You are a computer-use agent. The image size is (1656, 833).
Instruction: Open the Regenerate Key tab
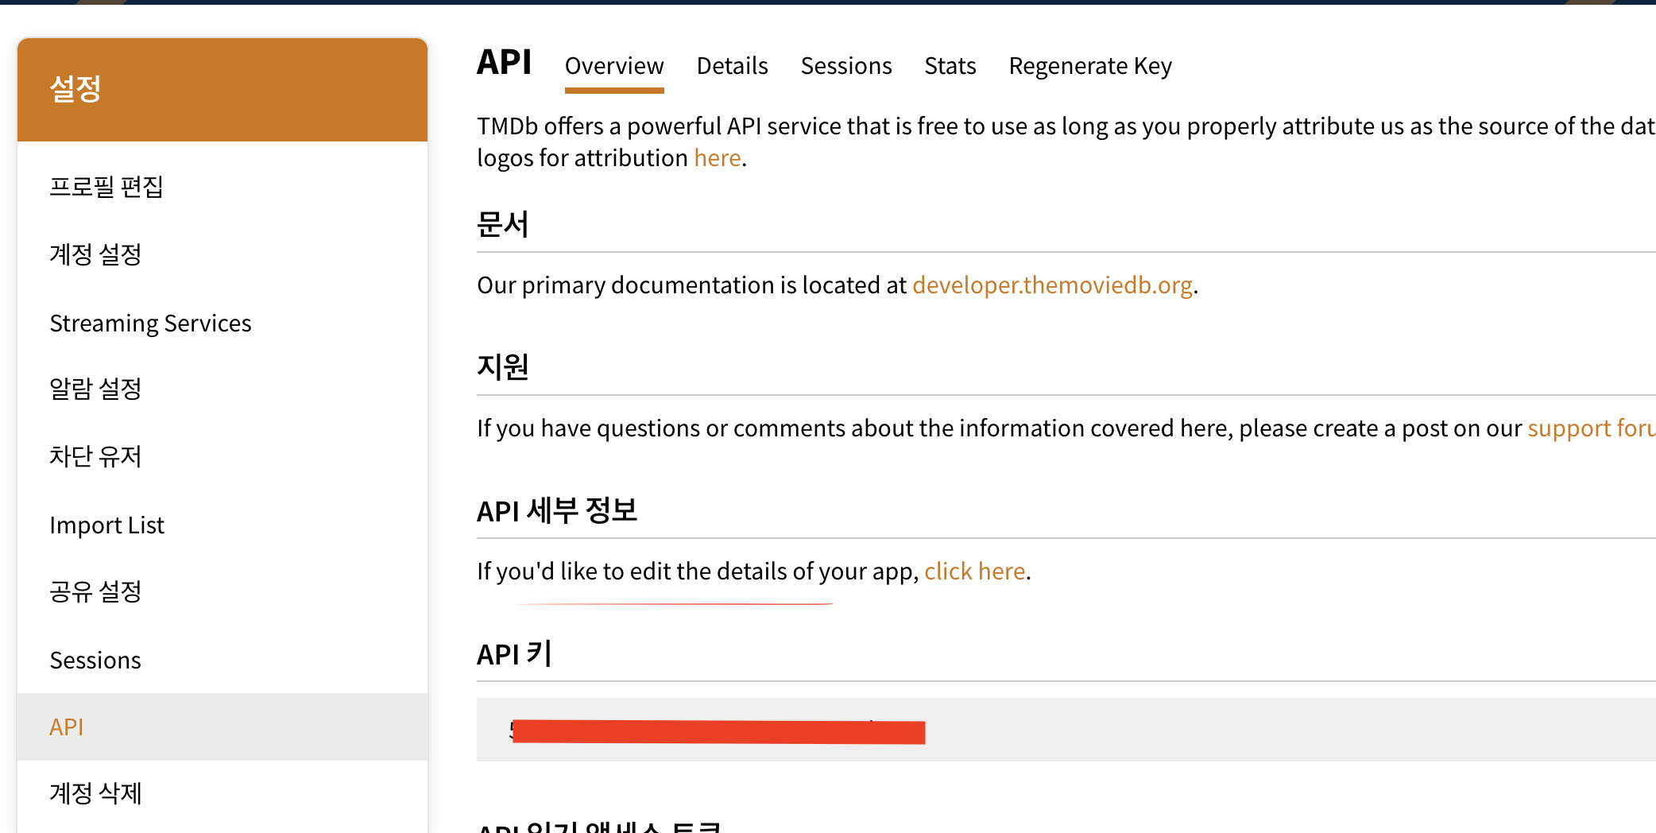point(1090,66)
